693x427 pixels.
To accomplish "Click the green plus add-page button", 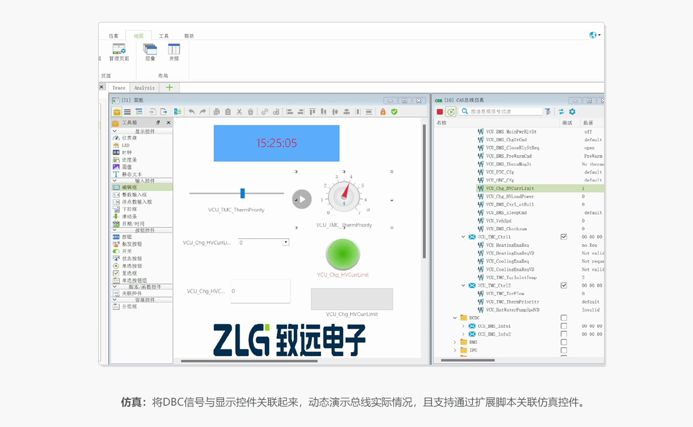I will (x=169, y=88).
